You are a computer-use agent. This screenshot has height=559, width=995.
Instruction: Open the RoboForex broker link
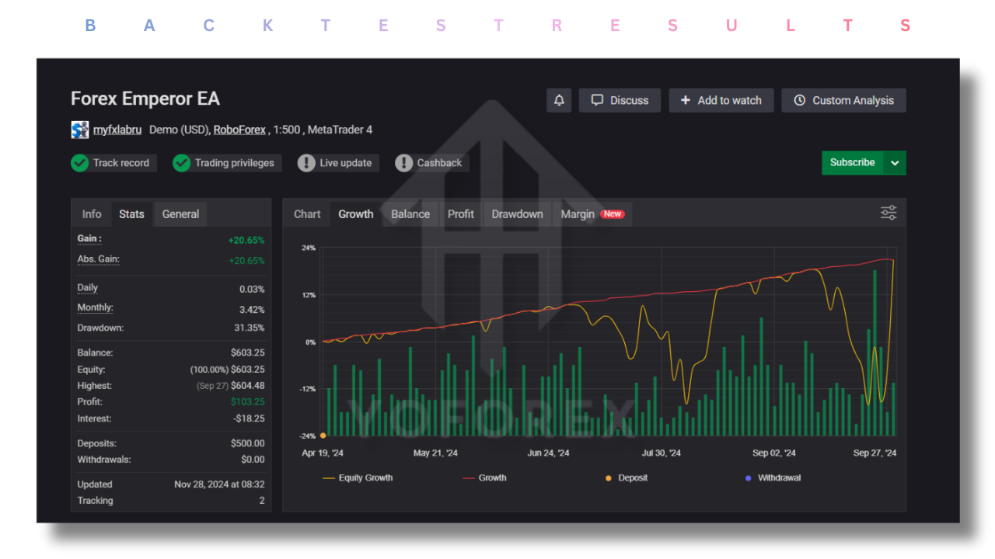[239, 129]
